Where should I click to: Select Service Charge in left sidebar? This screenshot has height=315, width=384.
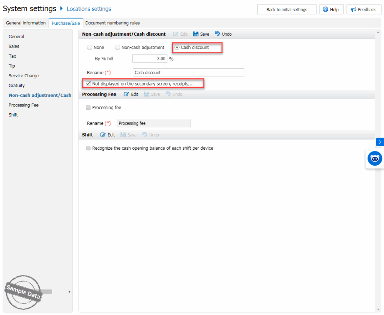(24, 76)
